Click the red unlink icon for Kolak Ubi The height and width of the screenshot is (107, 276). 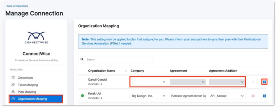(253, 96)
